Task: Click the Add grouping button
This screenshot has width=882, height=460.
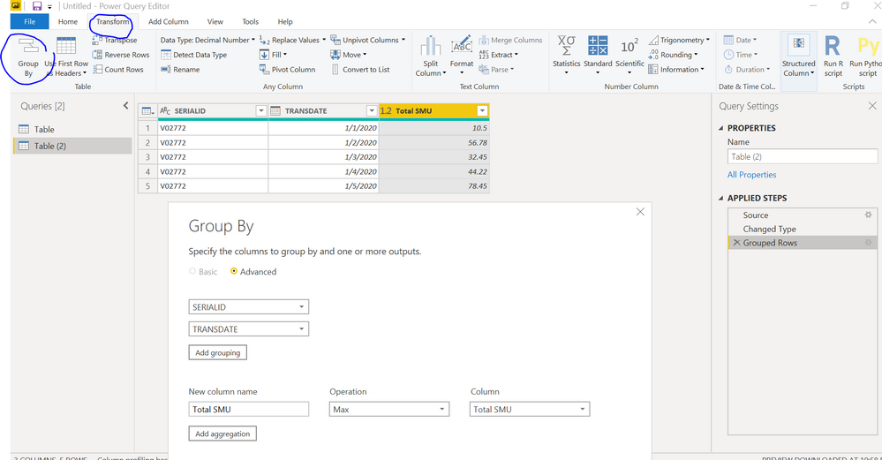Action: click(x=218, y=352)
